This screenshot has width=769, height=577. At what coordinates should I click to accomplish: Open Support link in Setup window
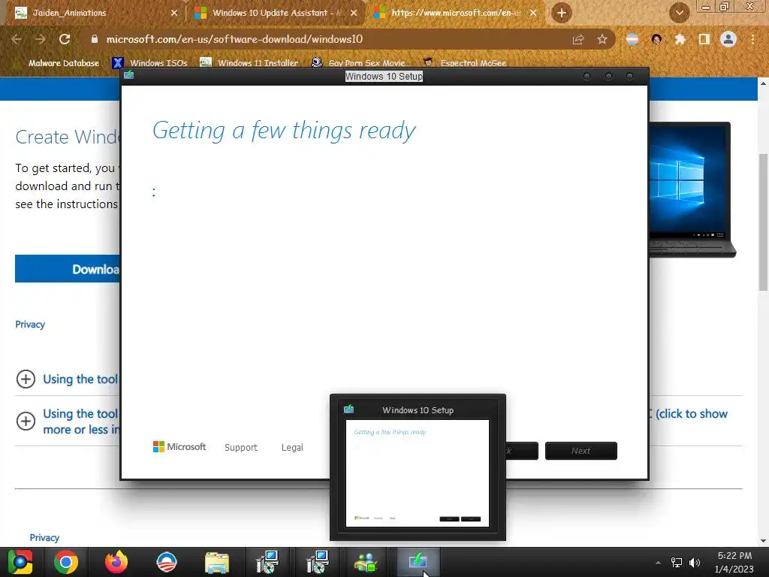tap(241, 448)
